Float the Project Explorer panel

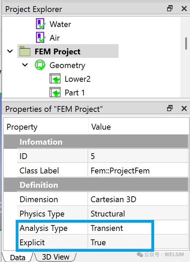click(169, 8)
